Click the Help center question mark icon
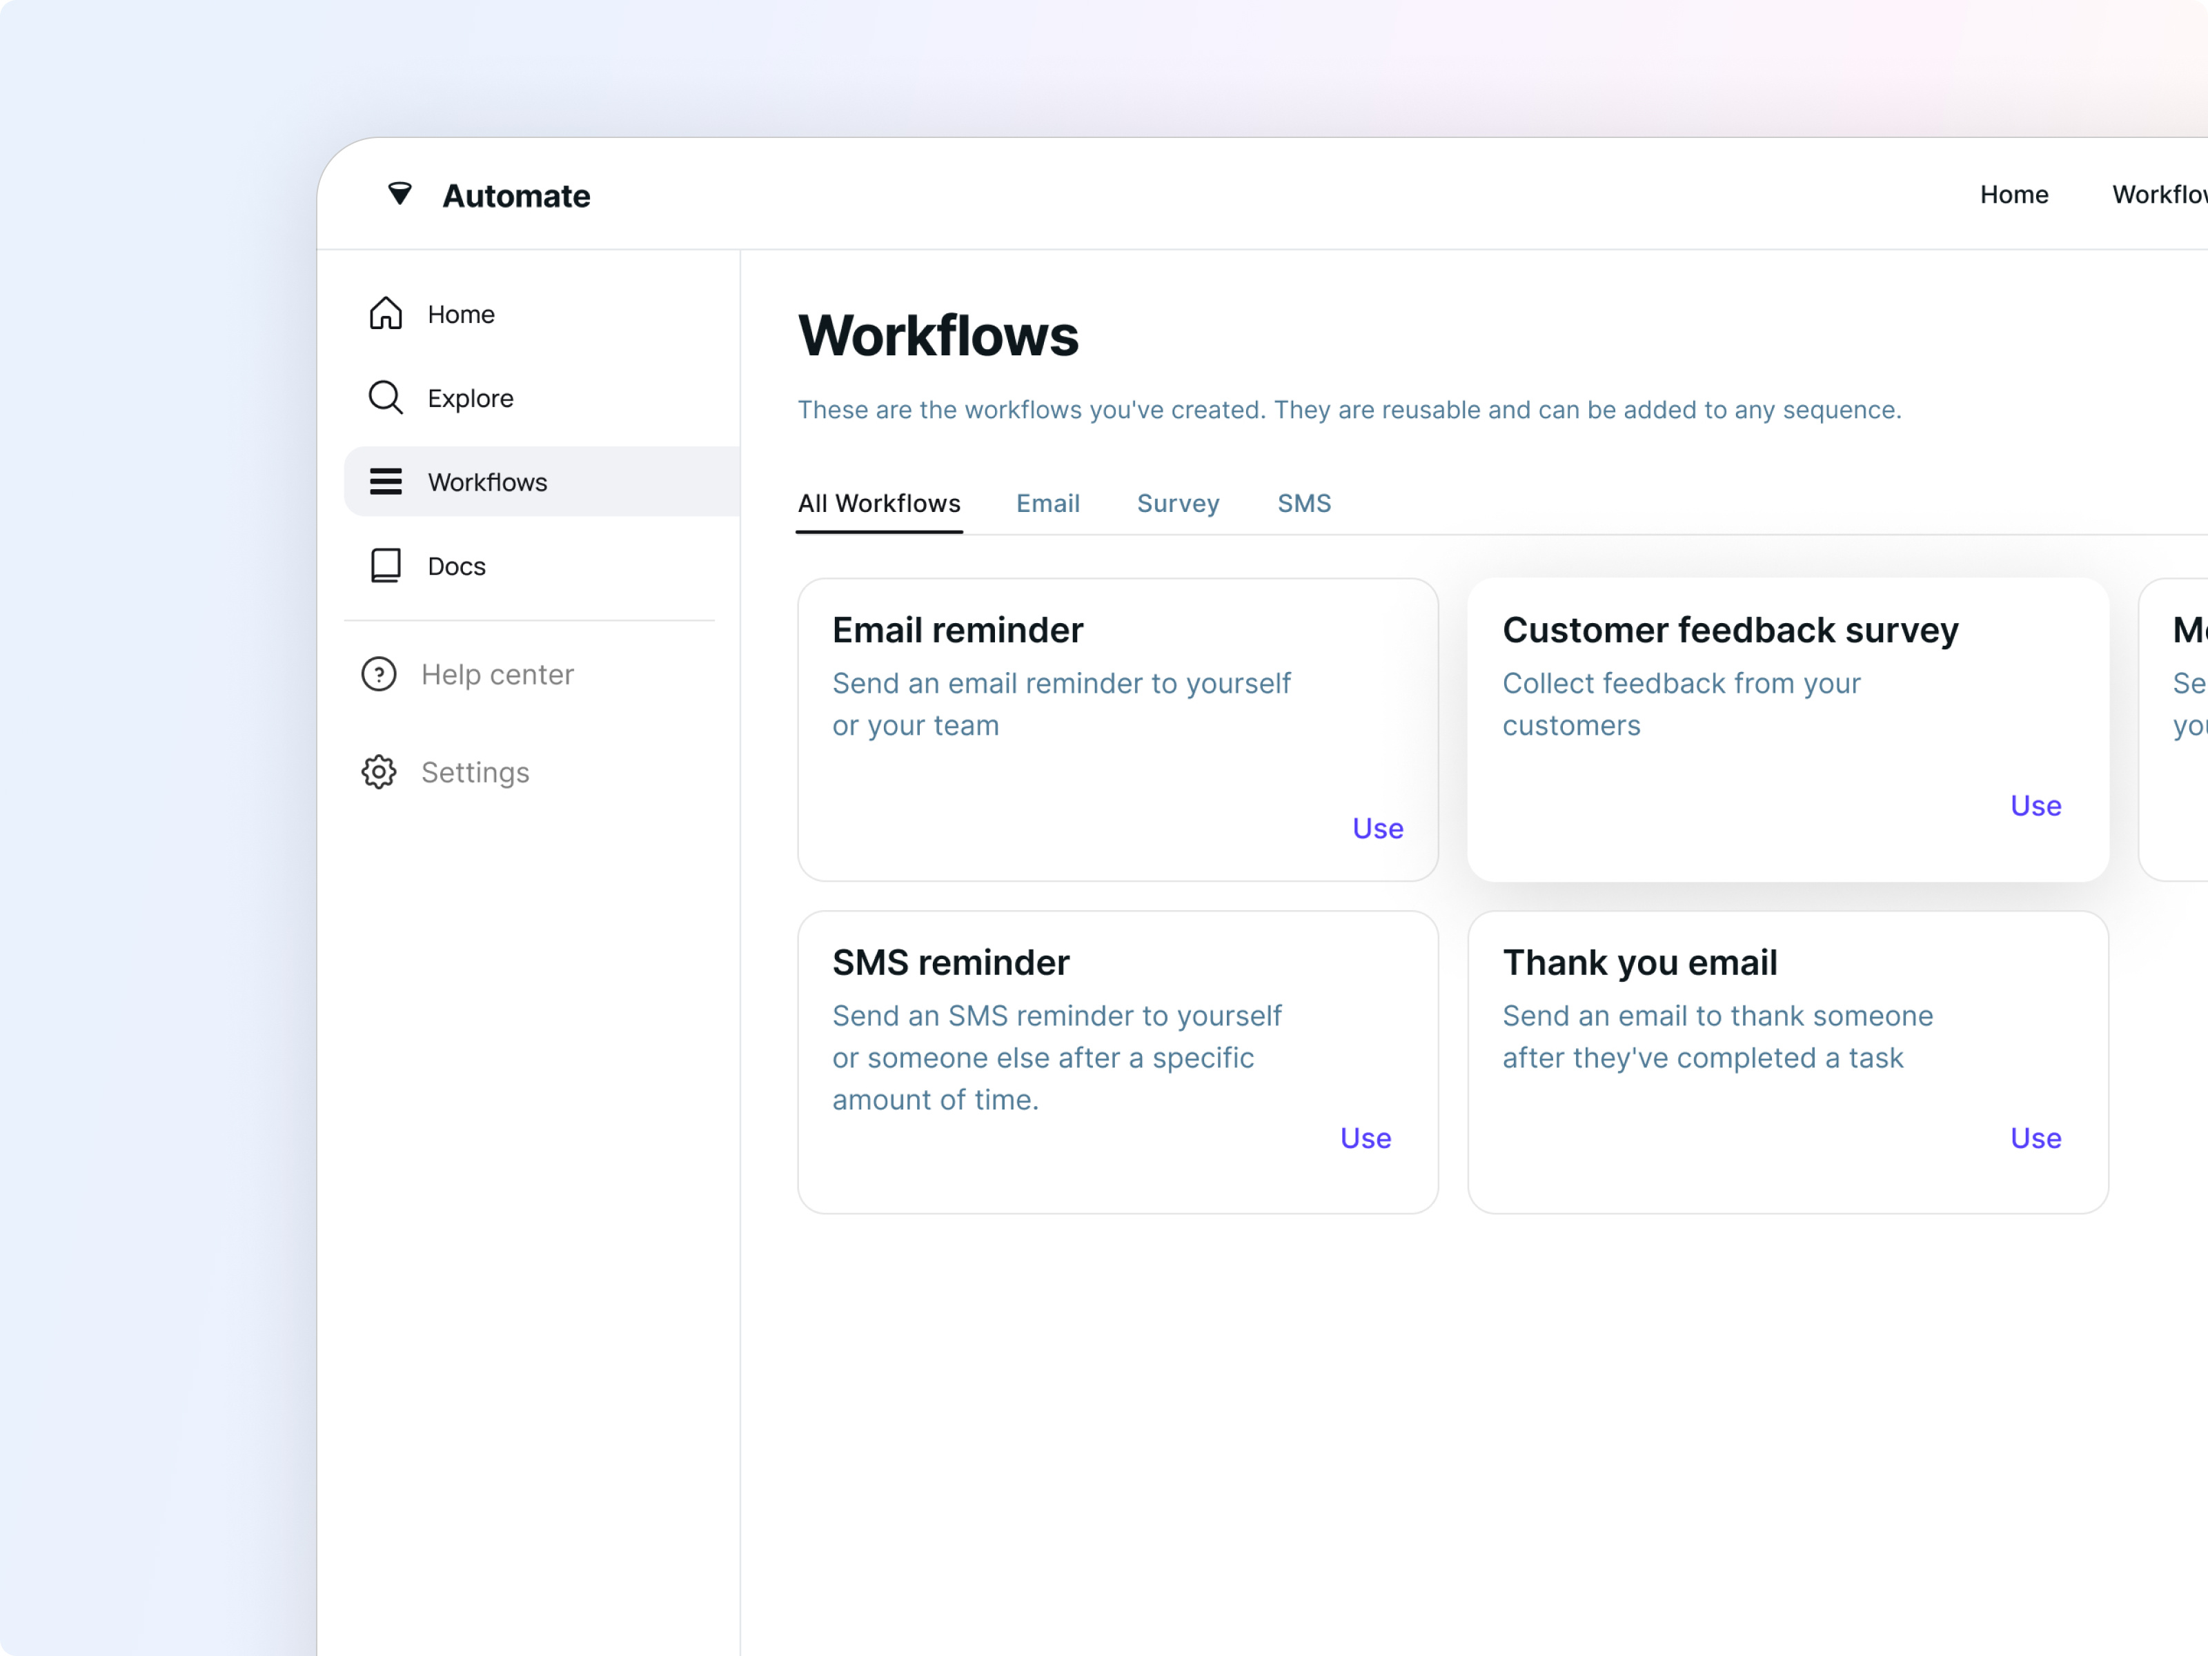Viewport: 2208px width, 1656px height. click(x=379, y=673)
